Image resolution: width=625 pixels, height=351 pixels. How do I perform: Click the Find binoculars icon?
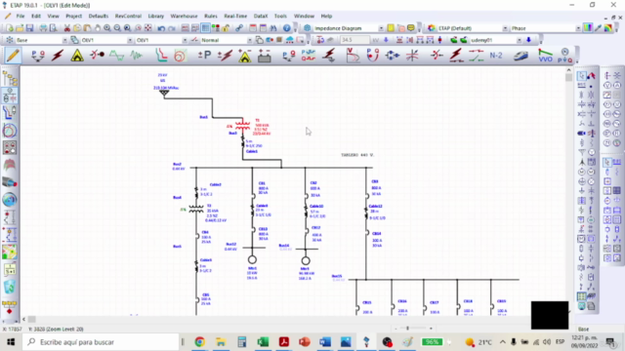click(273, 28)
